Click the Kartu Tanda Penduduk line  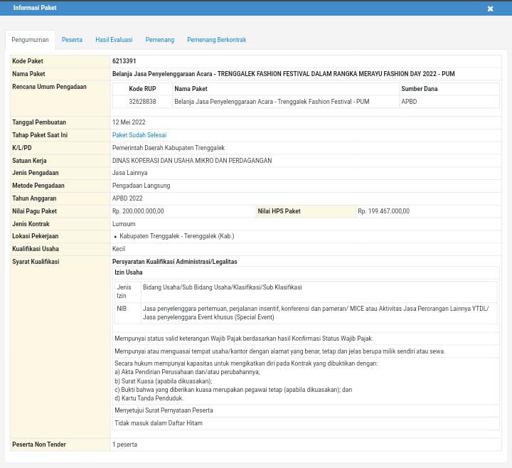click(x=149, y=398)
